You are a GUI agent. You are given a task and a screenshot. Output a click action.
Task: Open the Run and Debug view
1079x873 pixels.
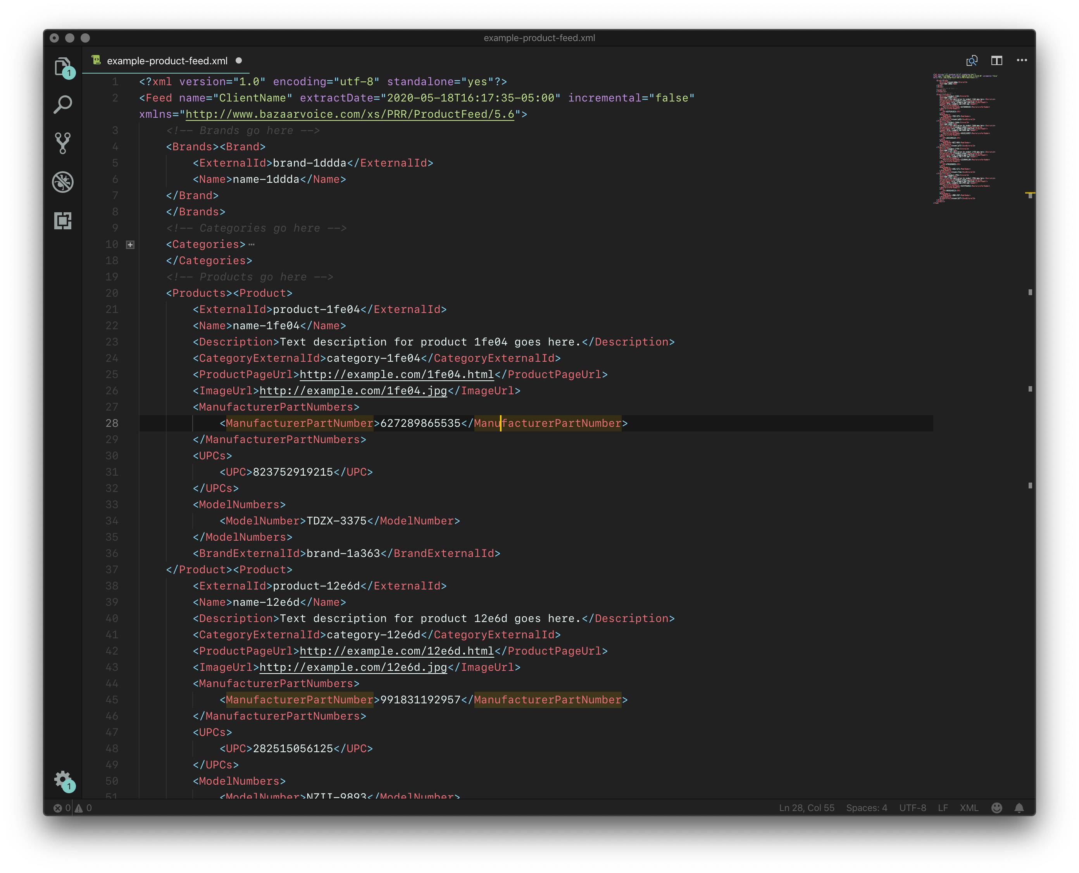coord(62,182)
